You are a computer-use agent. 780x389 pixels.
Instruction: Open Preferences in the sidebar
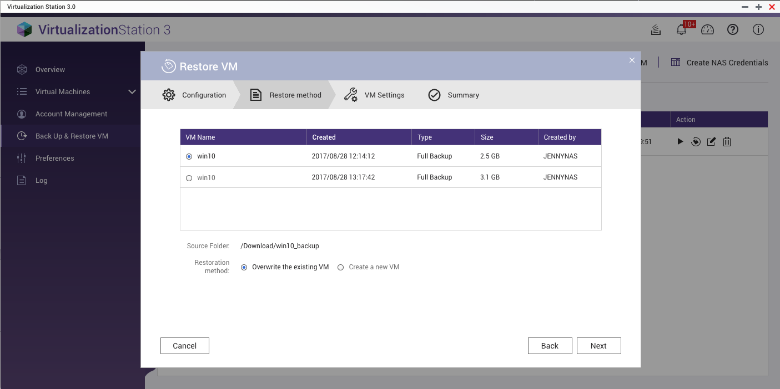pos(54,158)
